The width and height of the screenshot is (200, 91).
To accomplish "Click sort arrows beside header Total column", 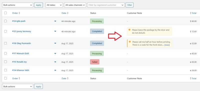I will [x=190, y=13].
